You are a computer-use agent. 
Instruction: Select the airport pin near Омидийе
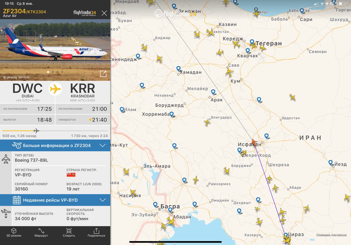coord(194,204)
